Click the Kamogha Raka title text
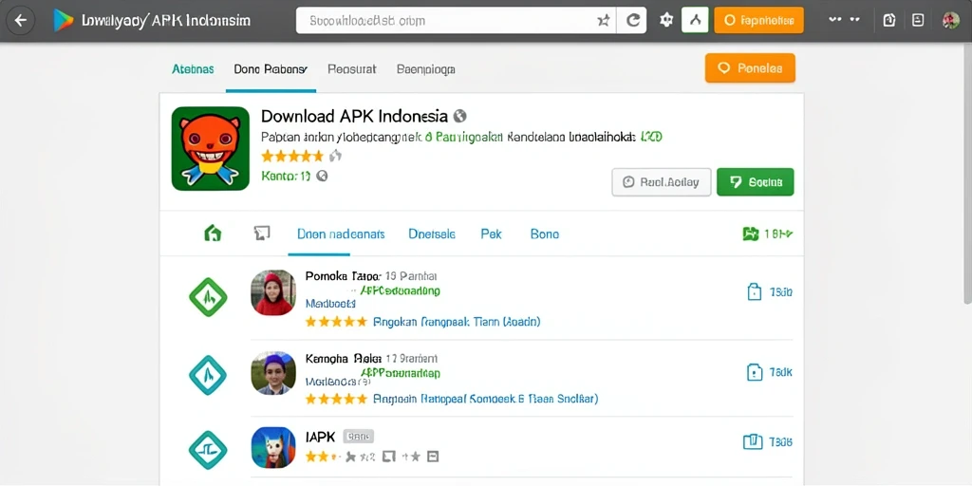Viewport: 972px width, 486px height. [x=344, y=359]
